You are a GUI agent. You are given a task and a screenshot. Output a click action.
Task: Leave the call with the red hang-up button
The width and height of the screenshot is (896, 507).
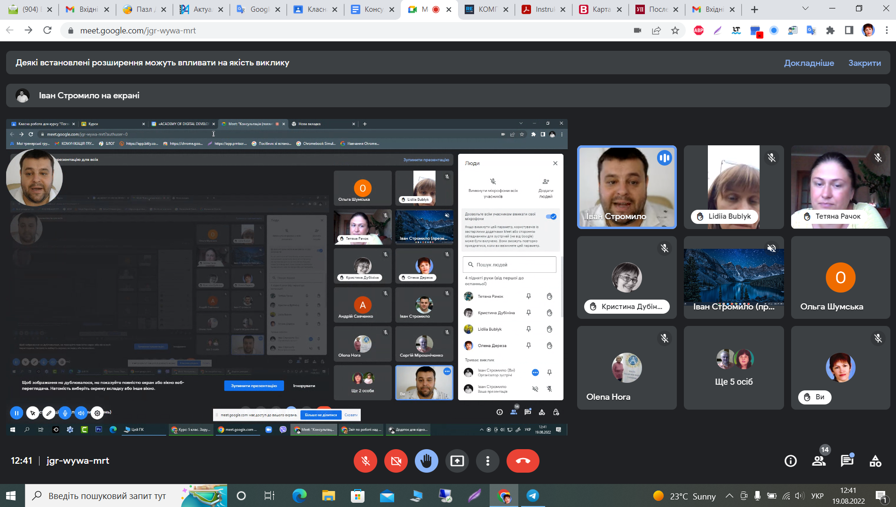pos(523,461)
